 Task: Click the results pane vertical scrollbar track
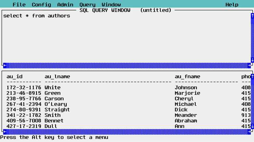[x=252, y=101]
